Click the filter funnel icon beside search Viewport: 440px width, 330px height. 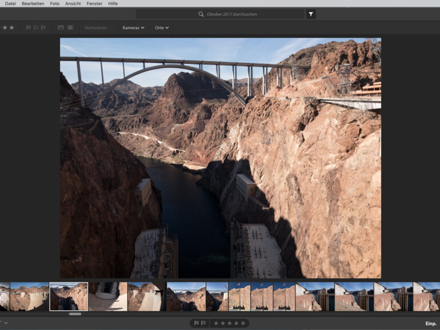pos(311,14)
